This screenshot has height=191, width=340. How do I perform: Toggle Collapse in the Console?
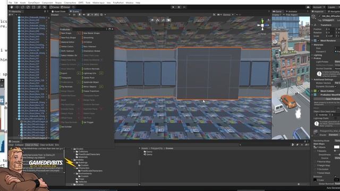pyautogui.click(x=19, y=145)
